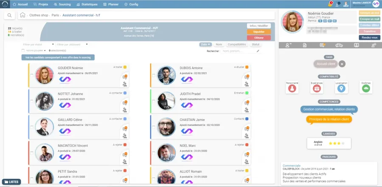This screenshot has height=187, width=382.
Task: Click the home icon in the breadcrumb
Action: (x=22, y=15)
